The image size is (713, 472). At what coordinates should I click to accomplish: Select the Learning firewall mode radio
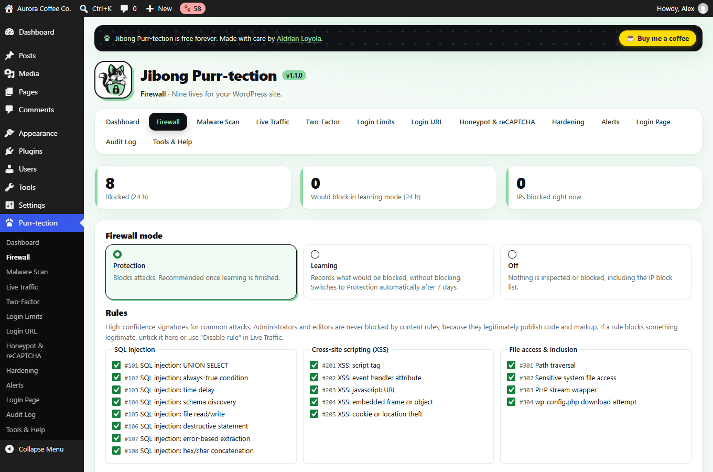(x=315, y=254)
